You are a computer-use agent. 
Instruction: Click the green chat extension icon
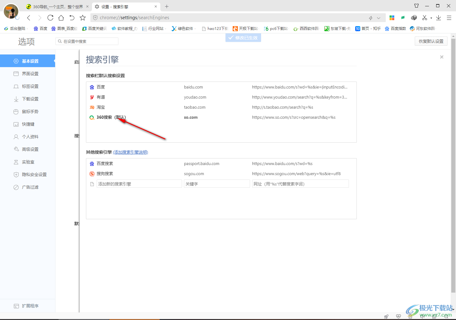tap(403, 18)
